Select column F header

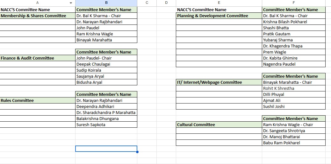[x=294, y=3]
